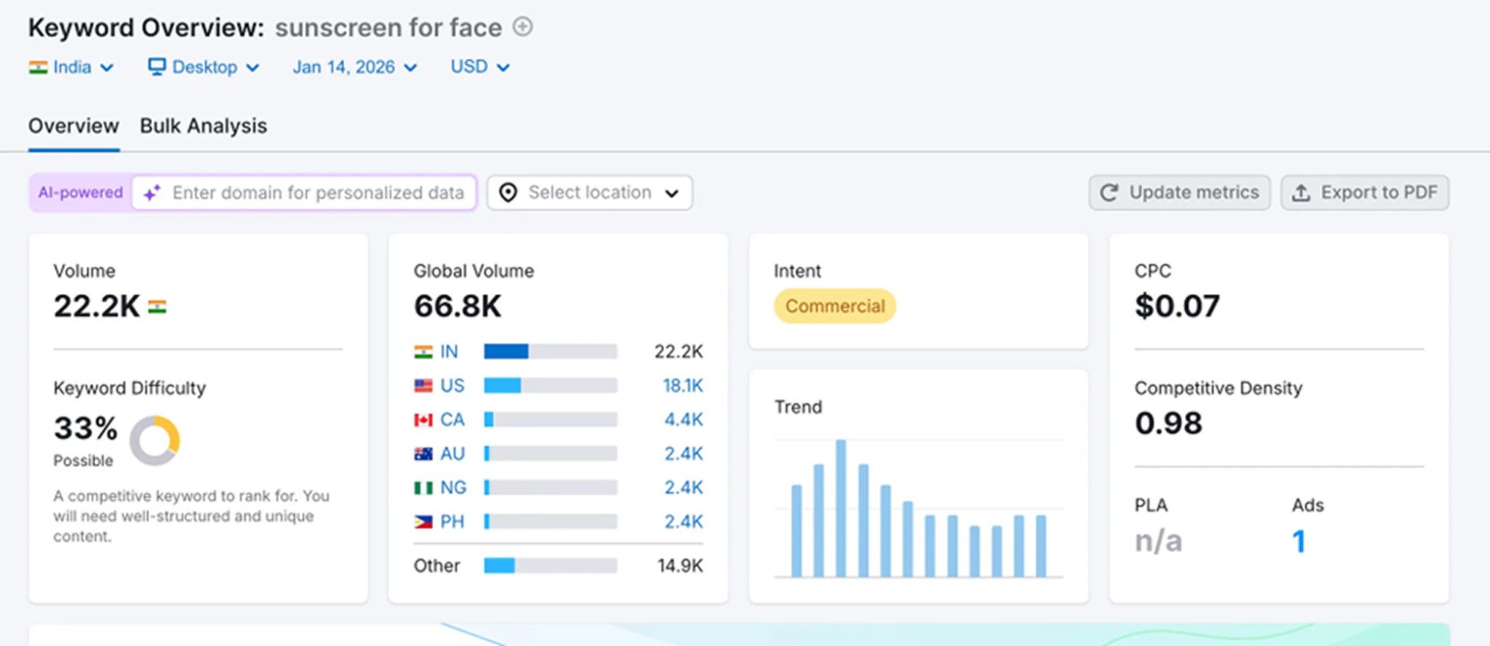
Task: Click the Canada flag in Global Volume list
Action: coord(423,420)
